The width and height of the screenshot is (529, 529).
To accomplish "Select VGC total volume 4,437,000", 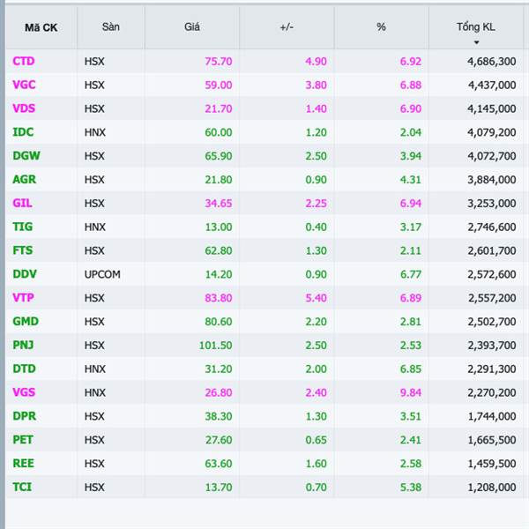I will 492,85.
